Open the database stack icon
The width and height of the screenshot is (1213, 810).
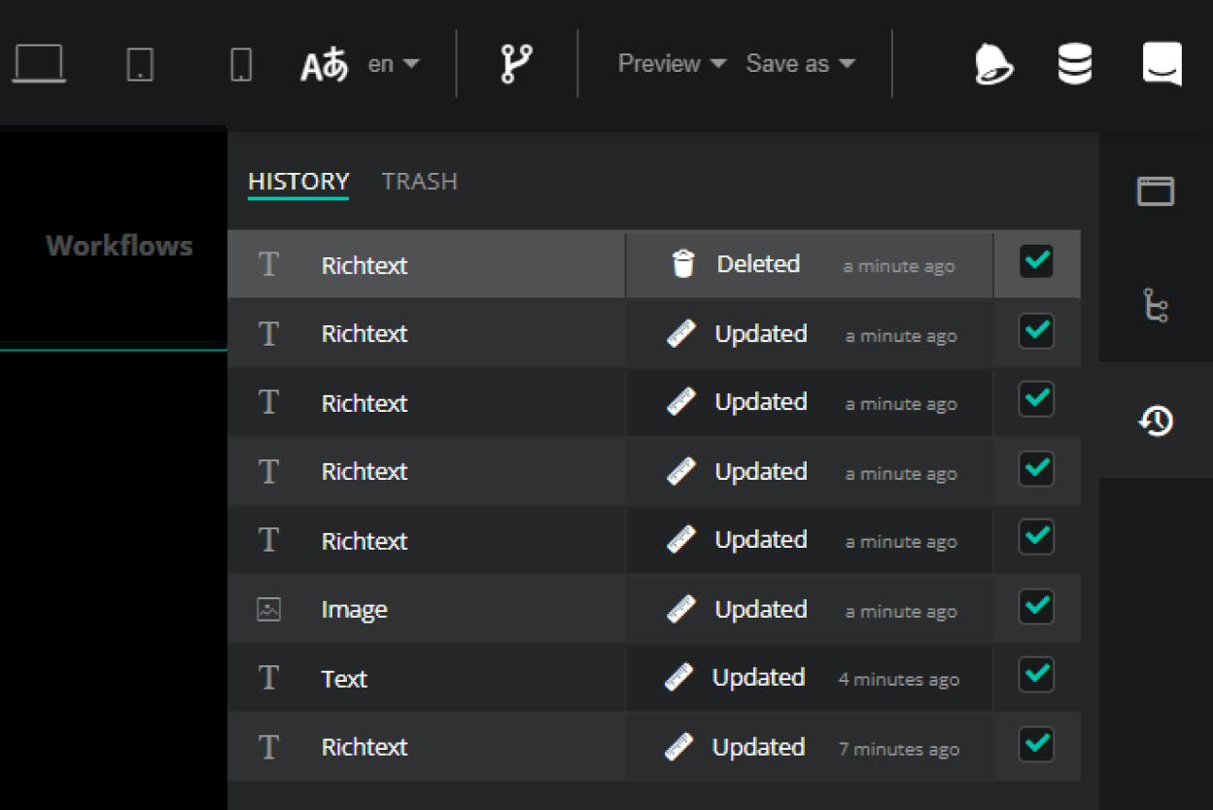1075,64
